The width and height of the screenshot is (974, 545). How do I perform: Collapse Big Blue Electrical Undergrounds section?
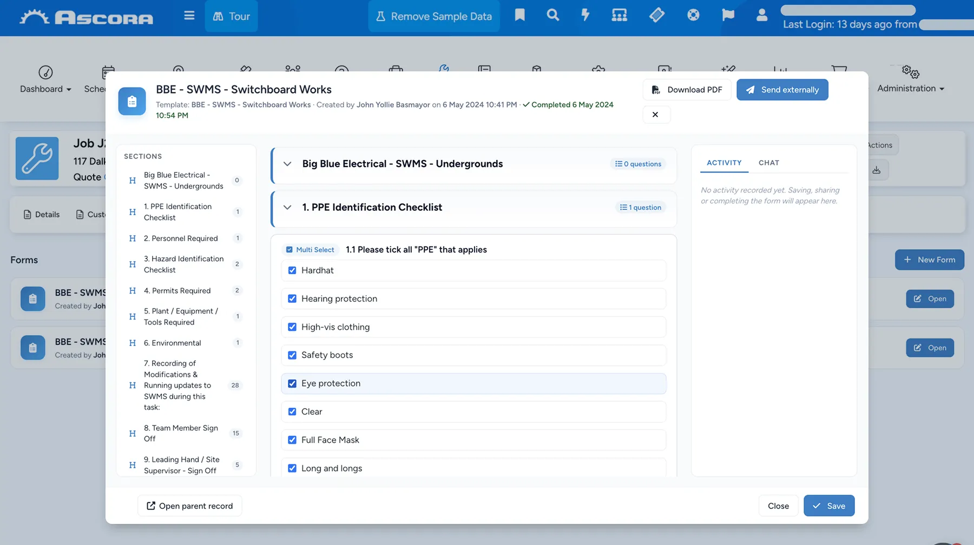[x=287, y=164]
